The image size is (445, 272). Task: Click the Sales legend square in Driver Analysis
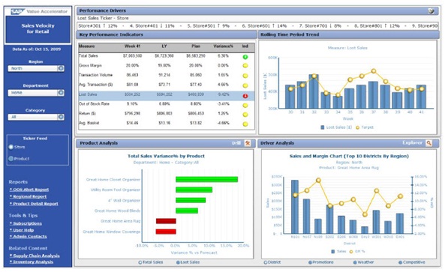click(333, 251)
